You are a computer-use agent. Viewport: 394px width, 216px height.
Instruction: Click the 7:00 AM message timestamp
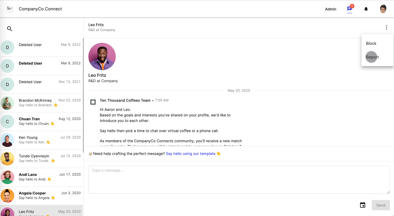pos(162,100)
